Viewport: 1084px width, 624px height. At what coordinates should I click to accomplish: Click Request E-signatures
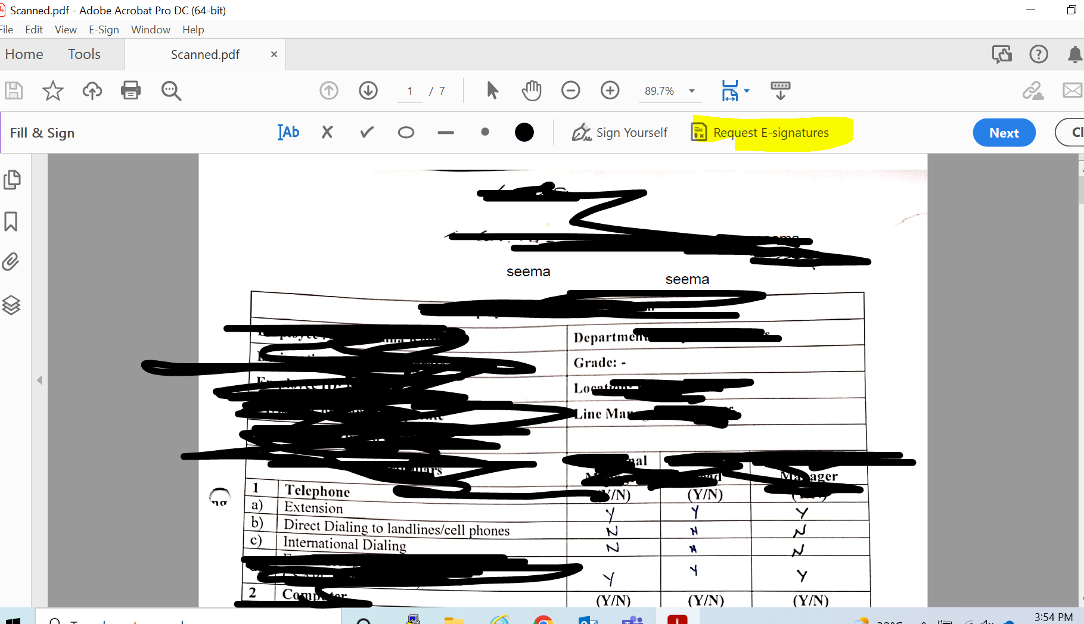[x=771, y=132]
